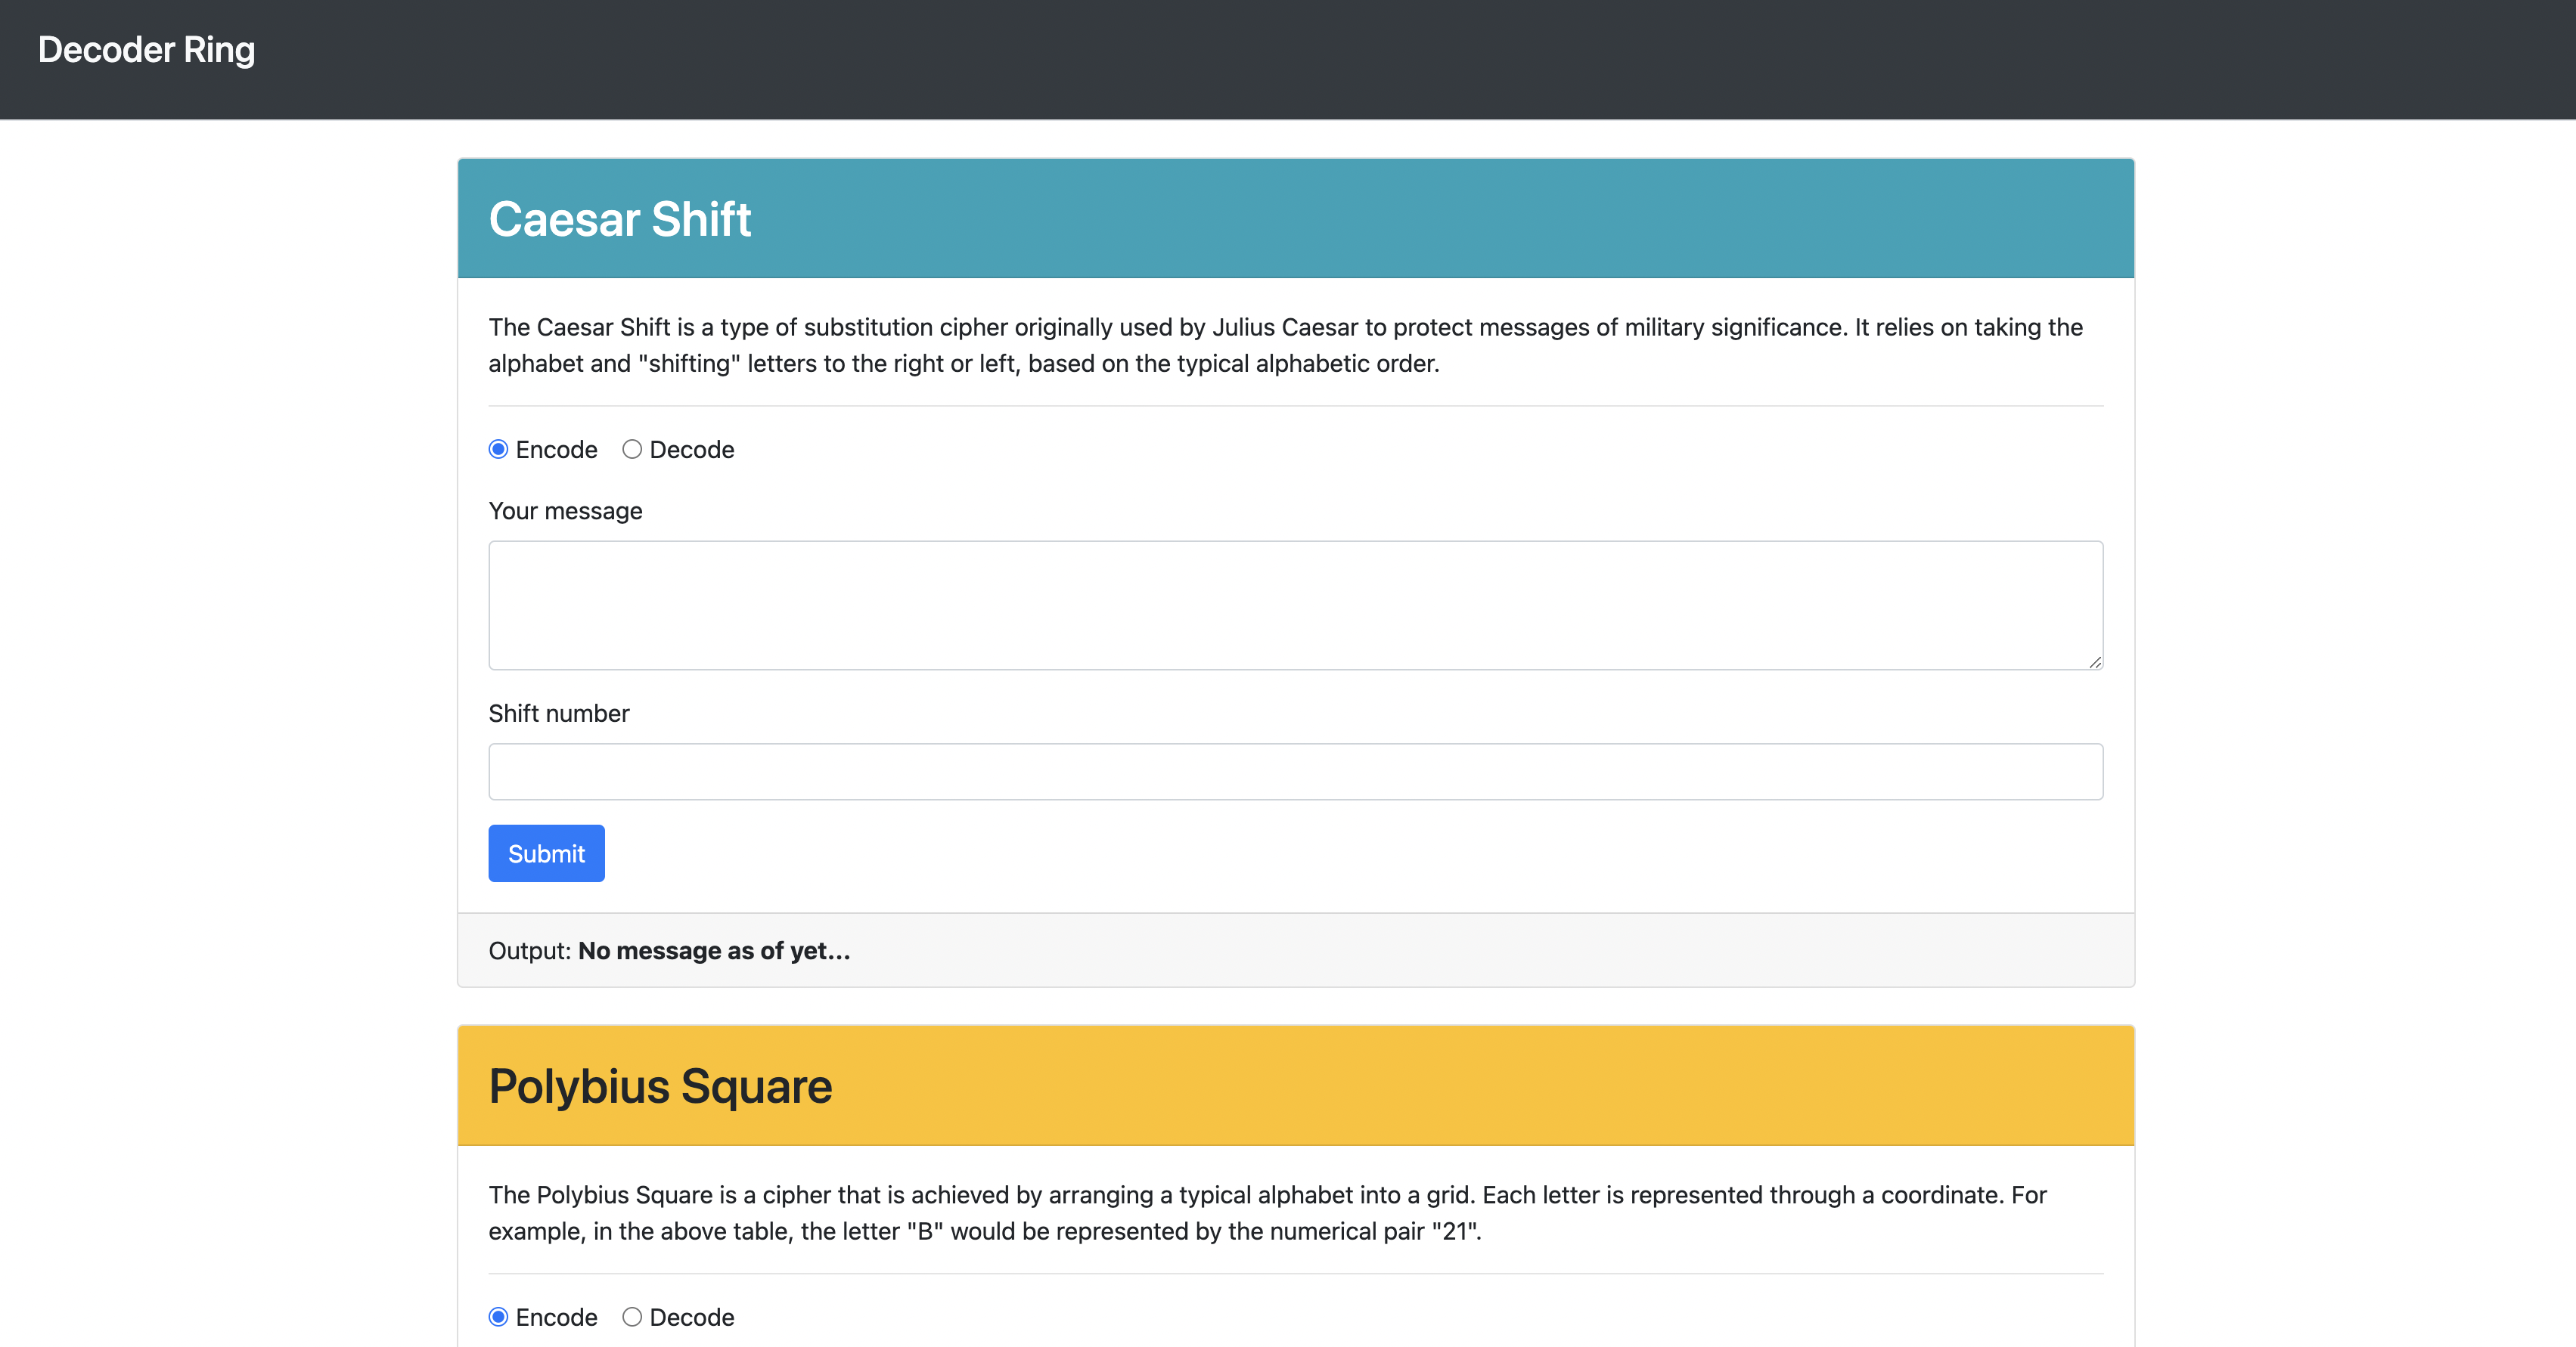2576x1347 pixels.
Task: Select Decode radio button under Polybius Square
Action: [632, 1317]
